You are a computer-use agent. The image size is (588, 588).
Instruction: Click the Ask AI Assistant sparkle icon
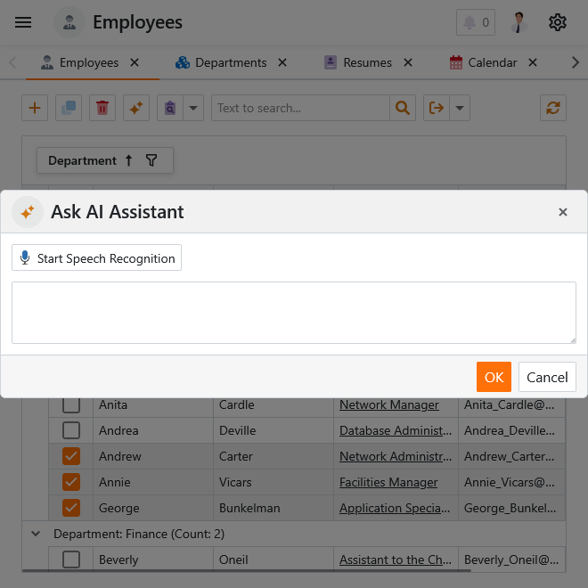[28, 212]
